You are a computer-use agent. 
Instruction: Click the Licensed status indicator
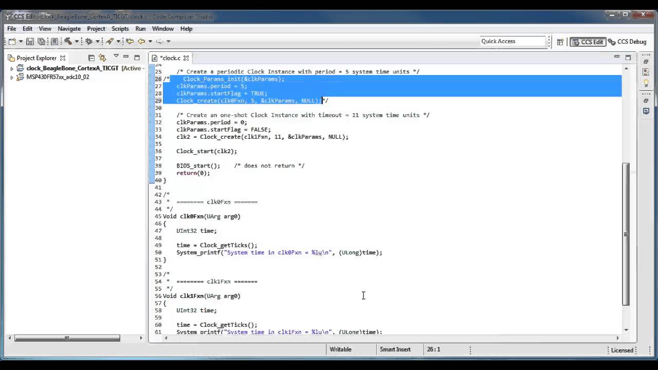point(622,350)
